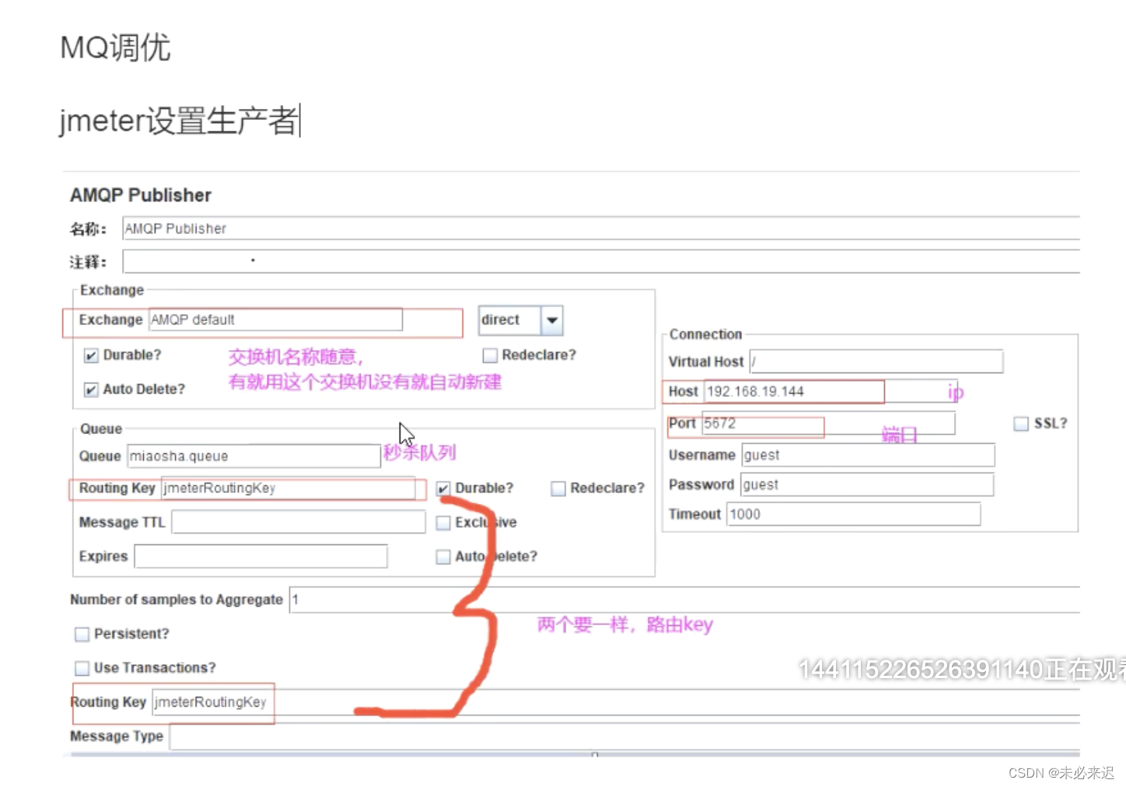This screenshot has height=787, width=1126.
Task: Click the Number of samples to Aggregate field
Action: click(684, 600)
